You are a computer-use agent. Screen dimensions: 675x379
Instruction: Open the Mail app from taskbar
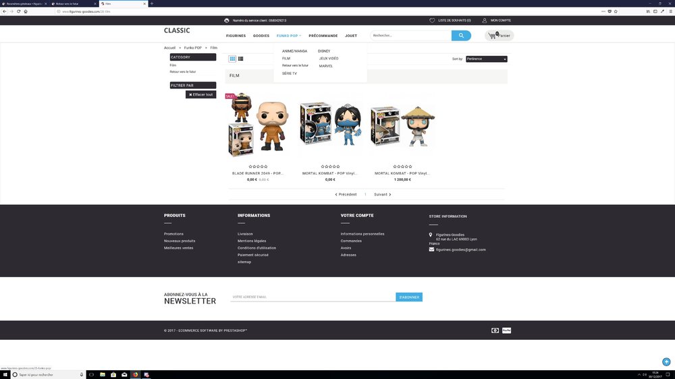click(124, 375)
